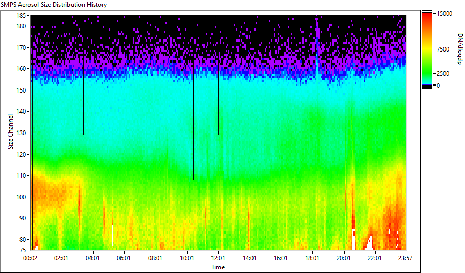Click the 140 size channel tick label

click(x=21, y=112)
